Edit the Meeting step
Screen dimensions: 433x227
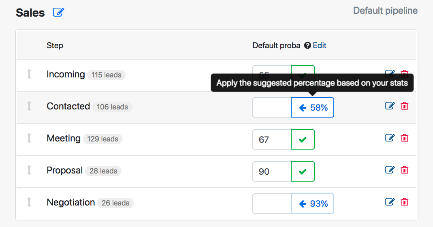coord(390,138)
